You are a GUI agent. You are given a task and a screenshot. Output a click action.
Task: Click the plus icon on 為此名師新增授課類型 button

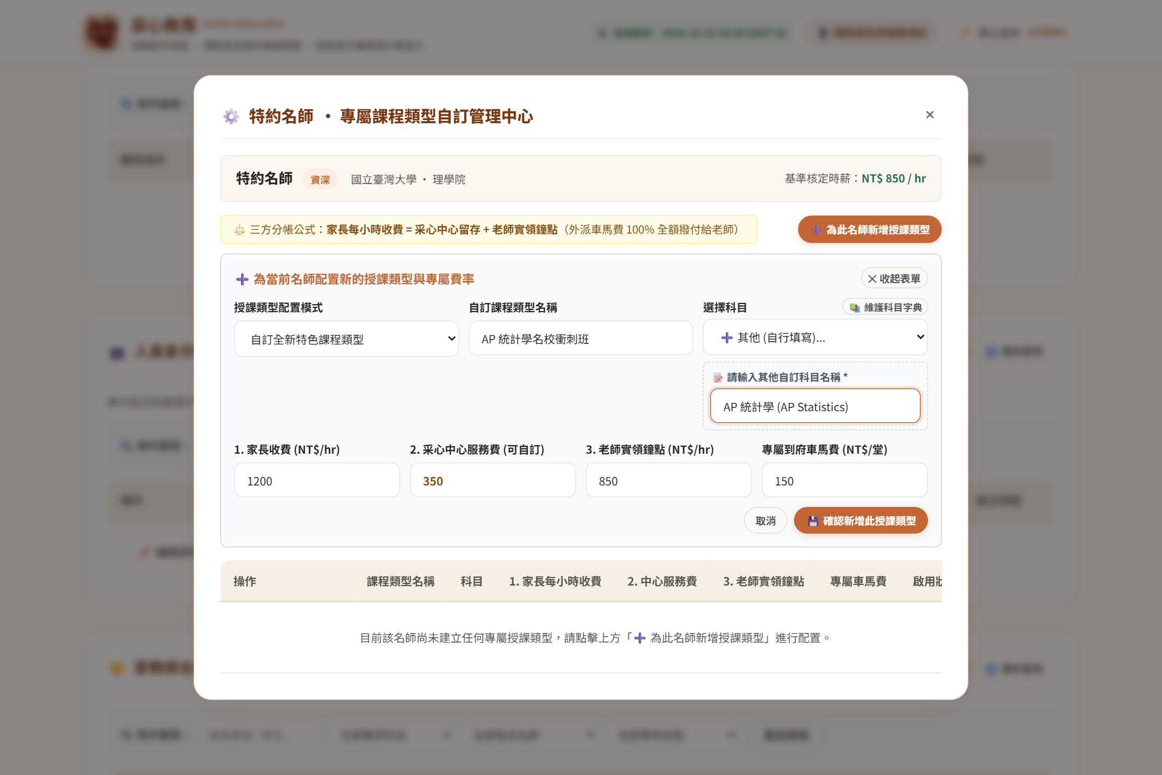816,230
